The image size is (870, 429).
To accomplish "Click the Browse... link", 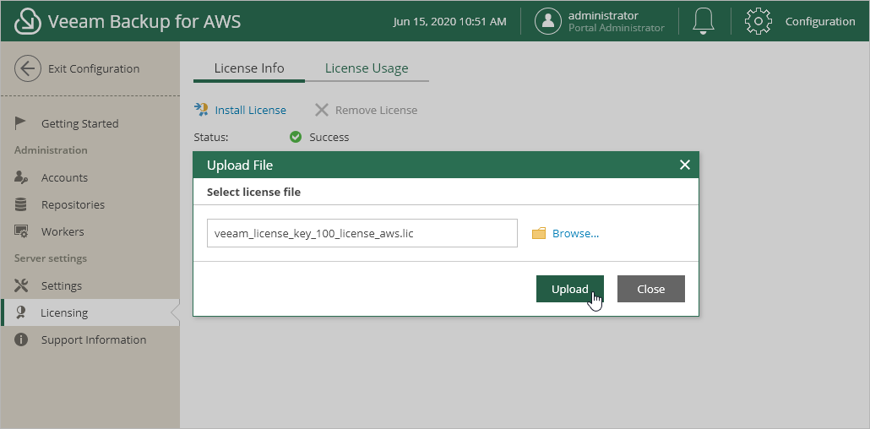I will pyautogui.click(x=575, y=234).
